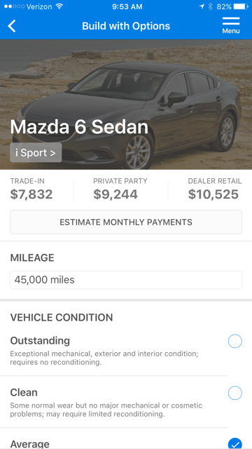252x449 pixels.
Task: Select the Clean condition radio button
Action: coord(235,393)
